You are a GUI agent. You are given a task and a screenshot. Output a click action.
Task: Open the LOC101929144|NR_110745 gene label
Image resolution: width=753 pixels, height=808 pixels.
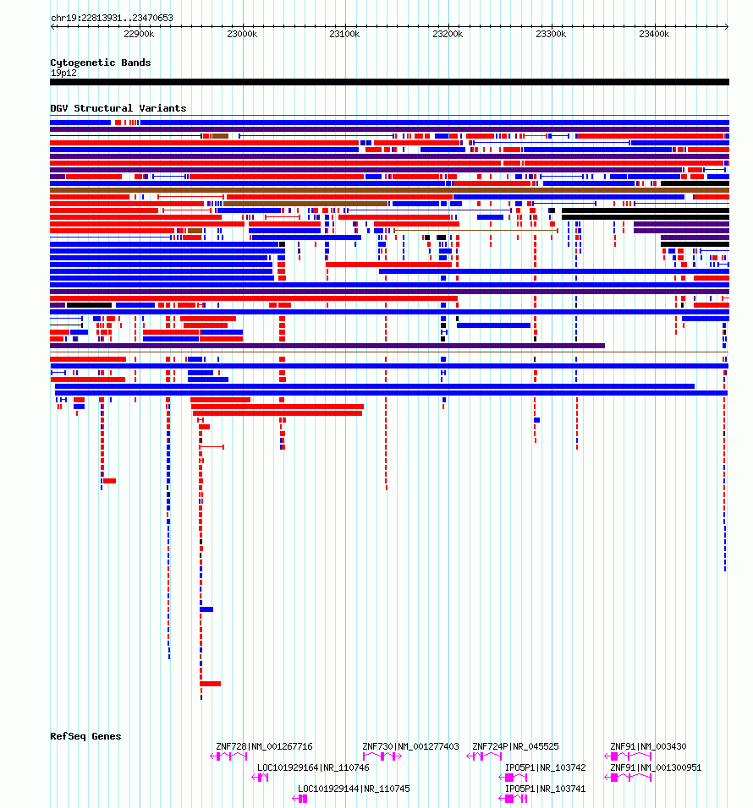click(354, 789)
